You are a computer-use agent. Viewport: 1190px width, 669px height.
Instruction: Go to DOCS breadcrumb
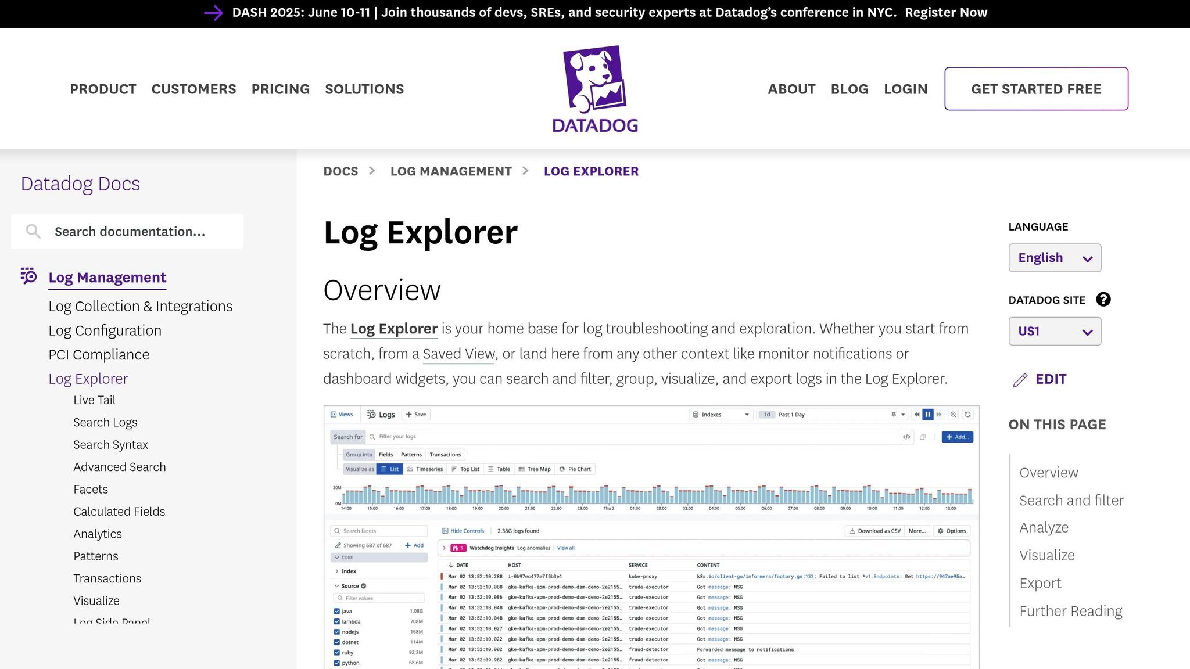pyautogui.click(x=340, y=171)
